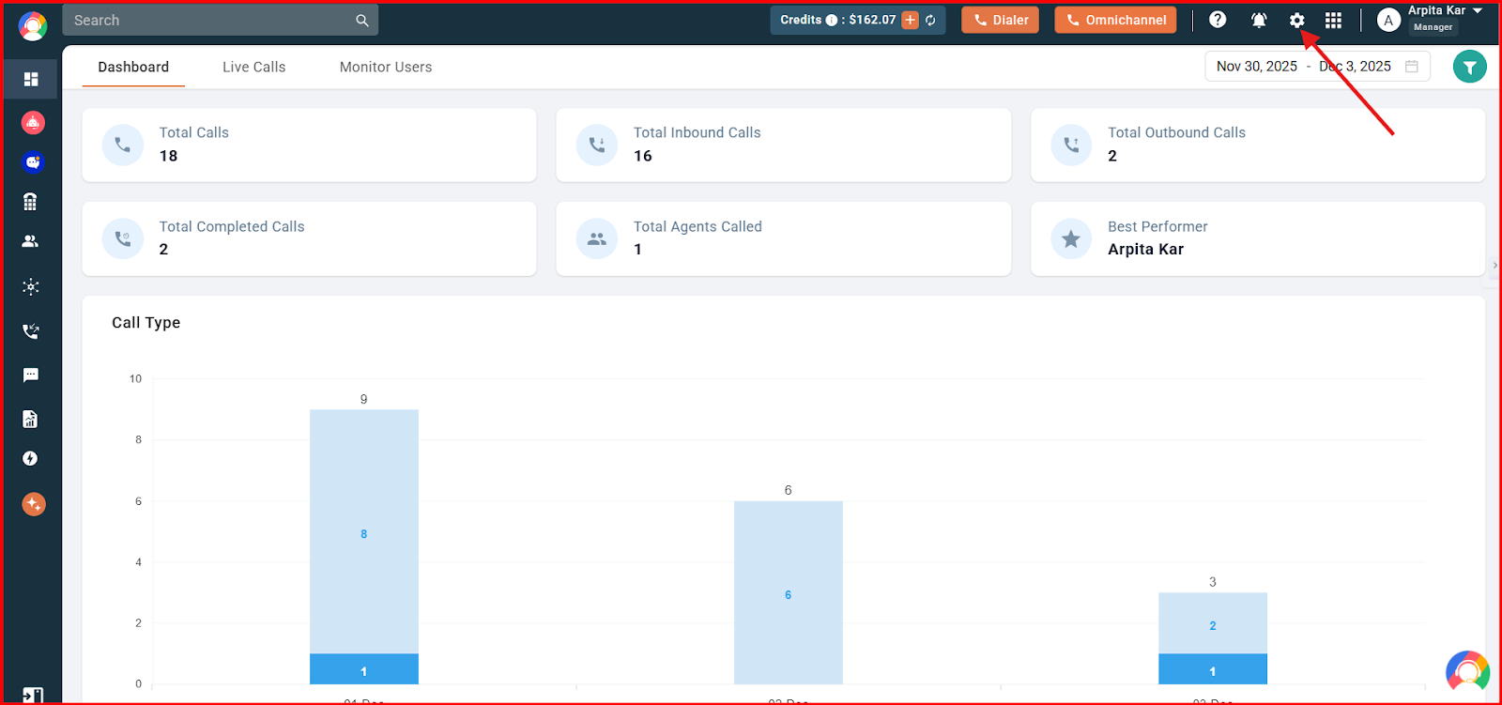The width and height of the screenshot is (1502, 705).
Task: Click the search magnifier icon
Action: (x=362, y=21)
